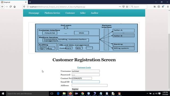Open the Action Center notifications

click(159, 94)
